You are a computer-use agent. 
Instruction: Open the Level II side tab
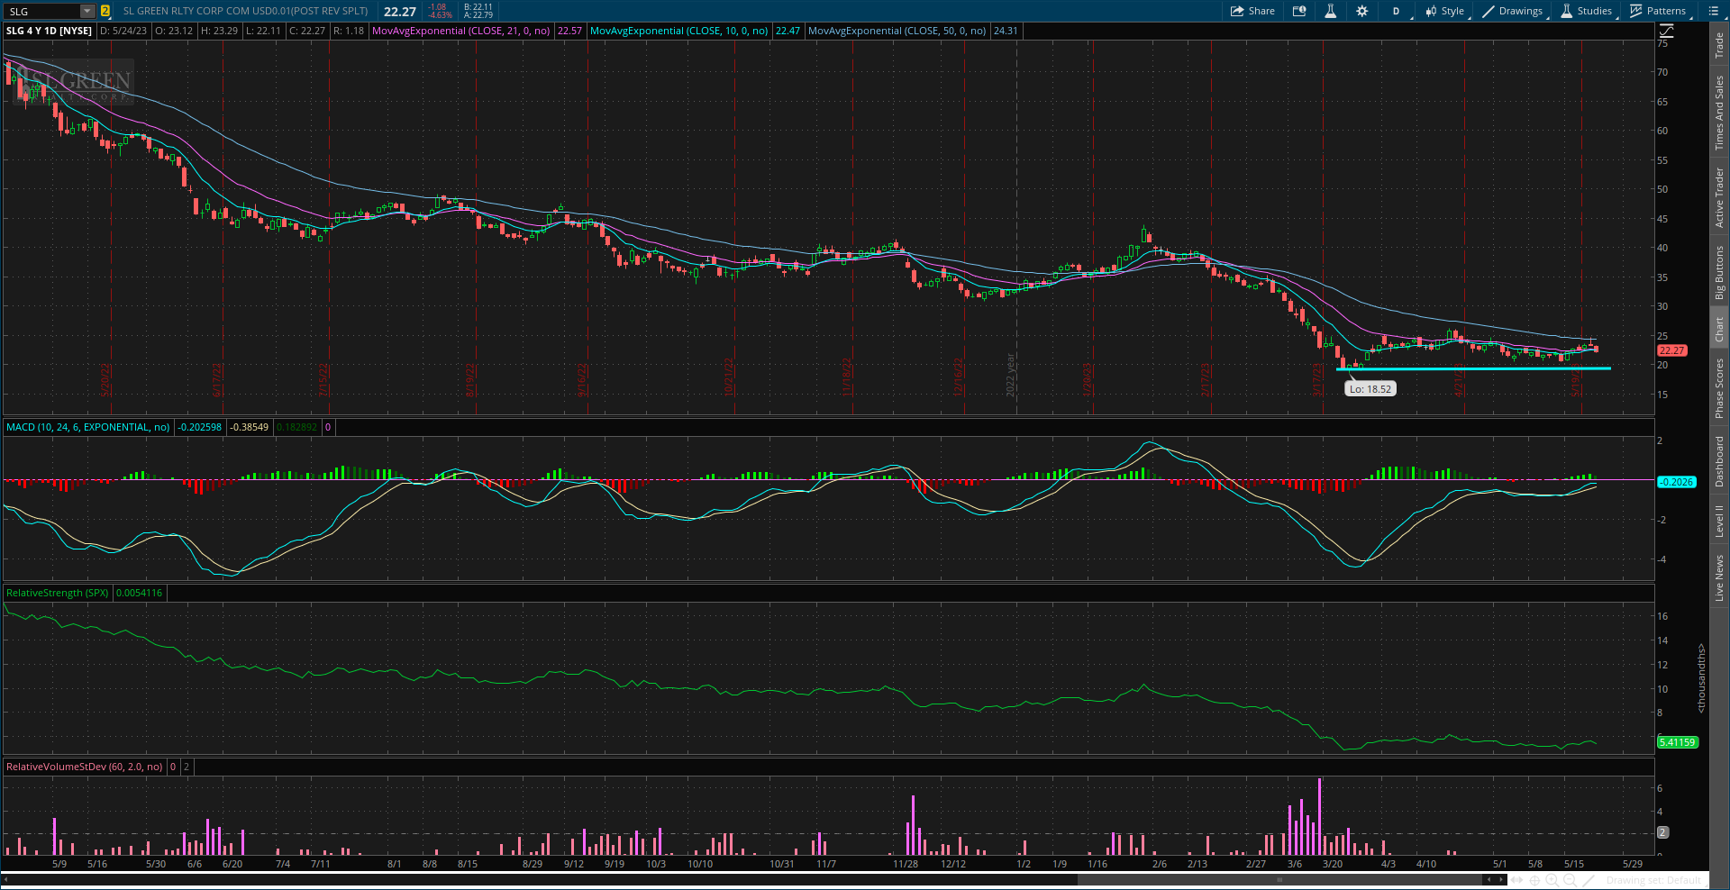(x=1719, y=522)
